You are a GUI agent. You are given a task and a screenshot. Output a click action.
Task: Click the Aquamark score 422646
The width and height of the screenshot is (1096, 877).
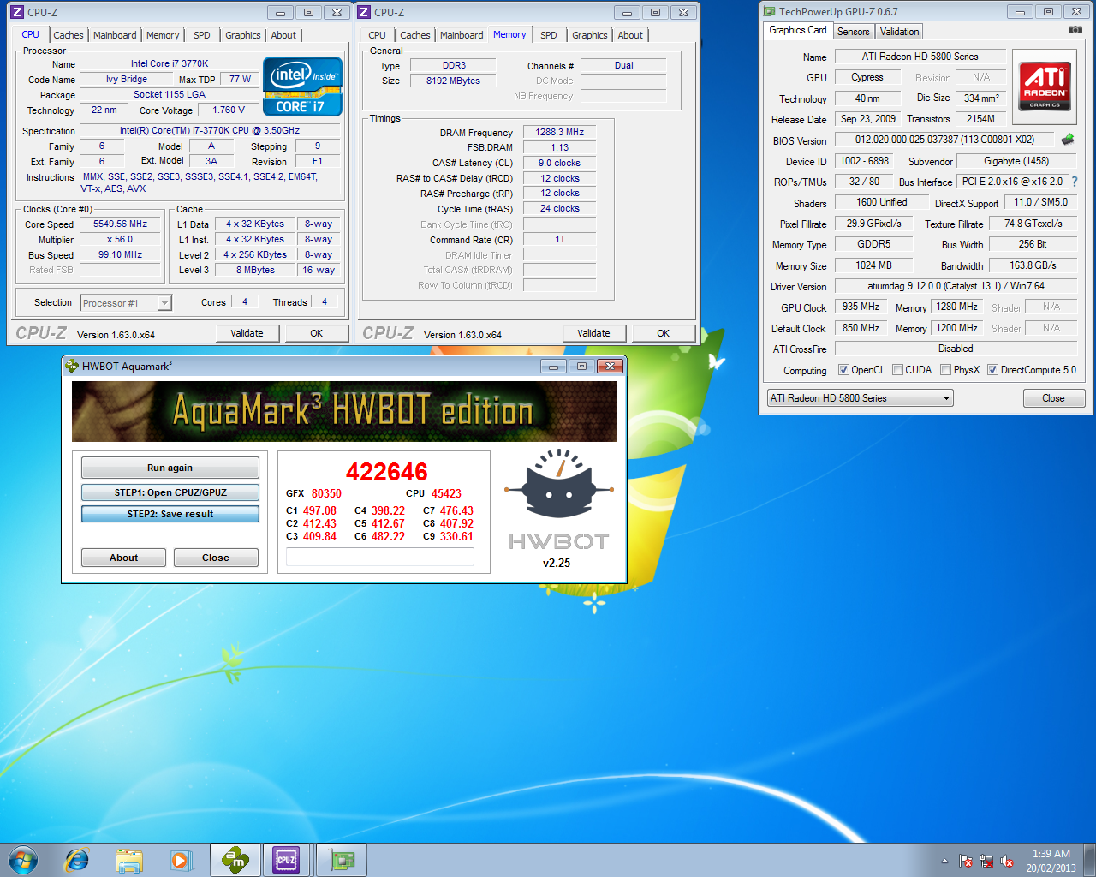pyautogui.click(x=386, y=472)
